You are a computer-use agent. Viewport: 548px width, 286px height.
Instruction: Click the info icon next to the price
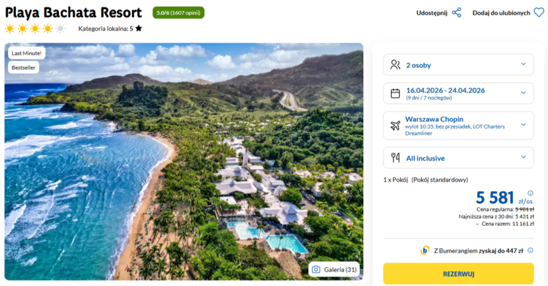click(530, 193)
